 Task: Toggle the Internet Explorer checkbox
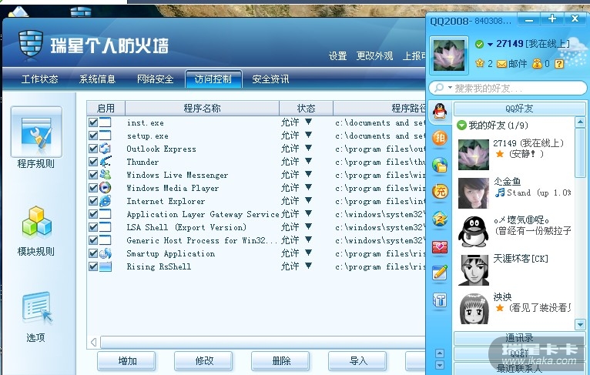pos(93,201)
